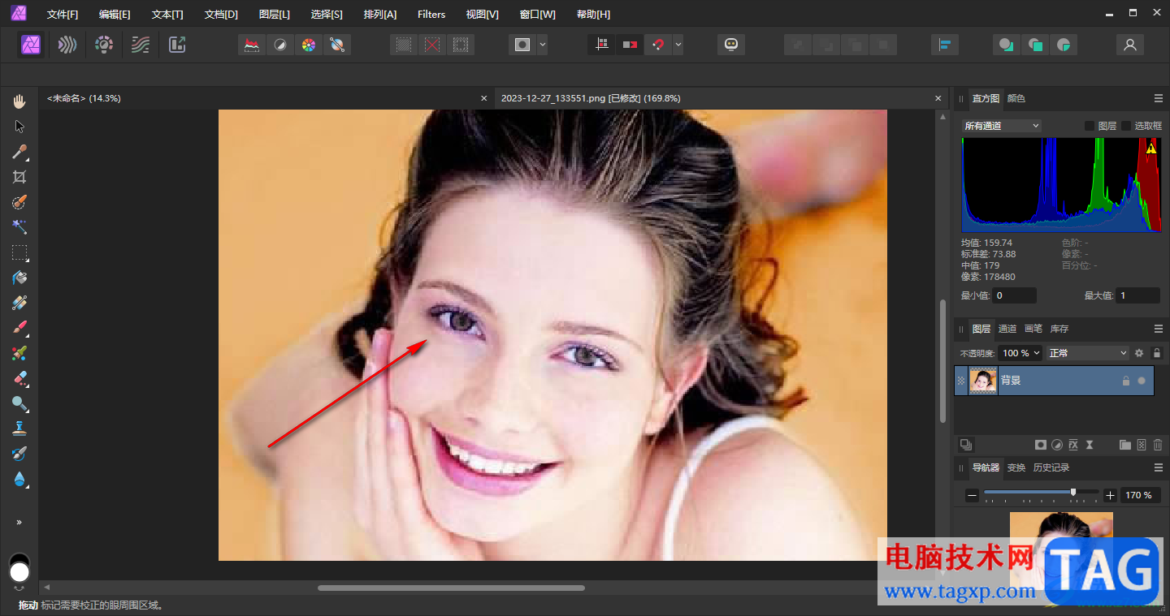Click the navigator zoom in plus button
Image resolution: width=1170 pixels, height=616 pixels.
tap(1110, 495)
